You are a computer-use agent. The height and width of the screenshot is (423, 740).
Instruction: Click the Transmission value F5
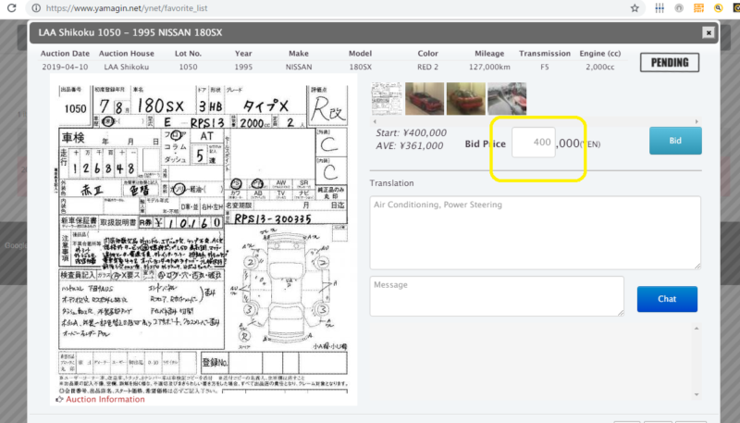coord(545,67)
